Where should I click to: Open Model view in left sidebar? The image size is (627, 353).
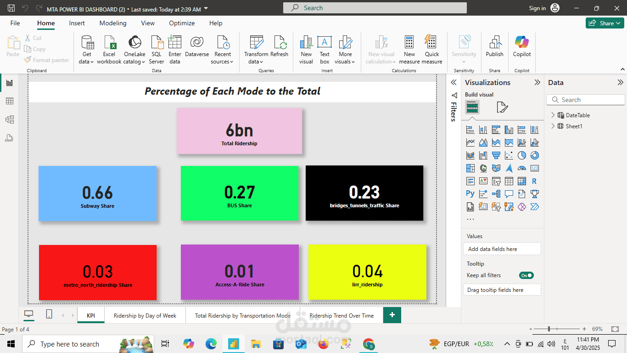[x=9, y=120]
